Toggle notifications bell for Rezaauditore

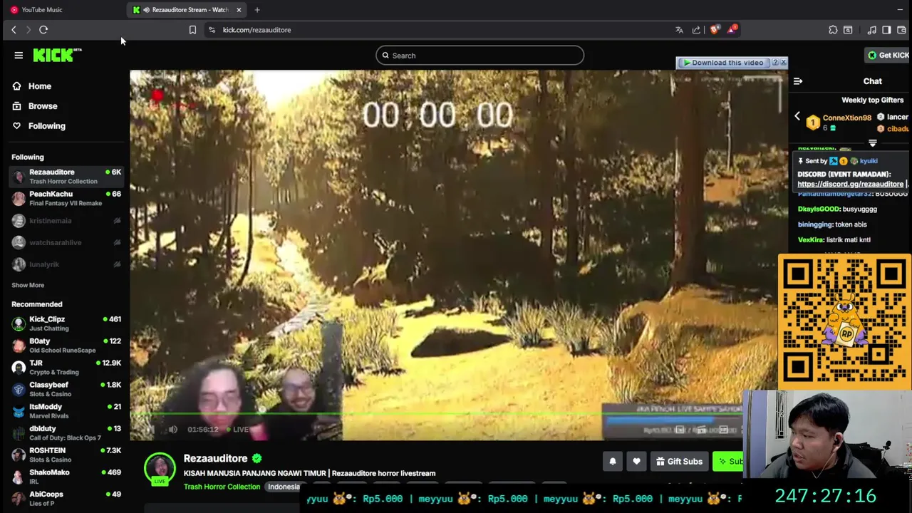tap(612, 462)
